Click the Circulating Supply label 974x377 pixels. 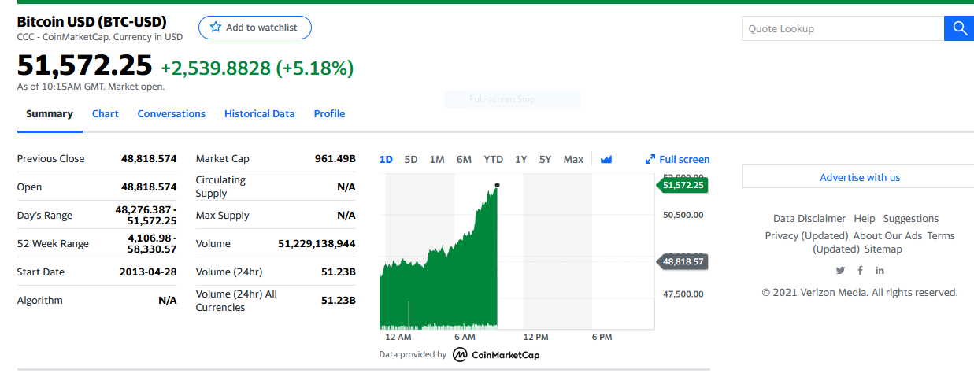click(220, 187)
